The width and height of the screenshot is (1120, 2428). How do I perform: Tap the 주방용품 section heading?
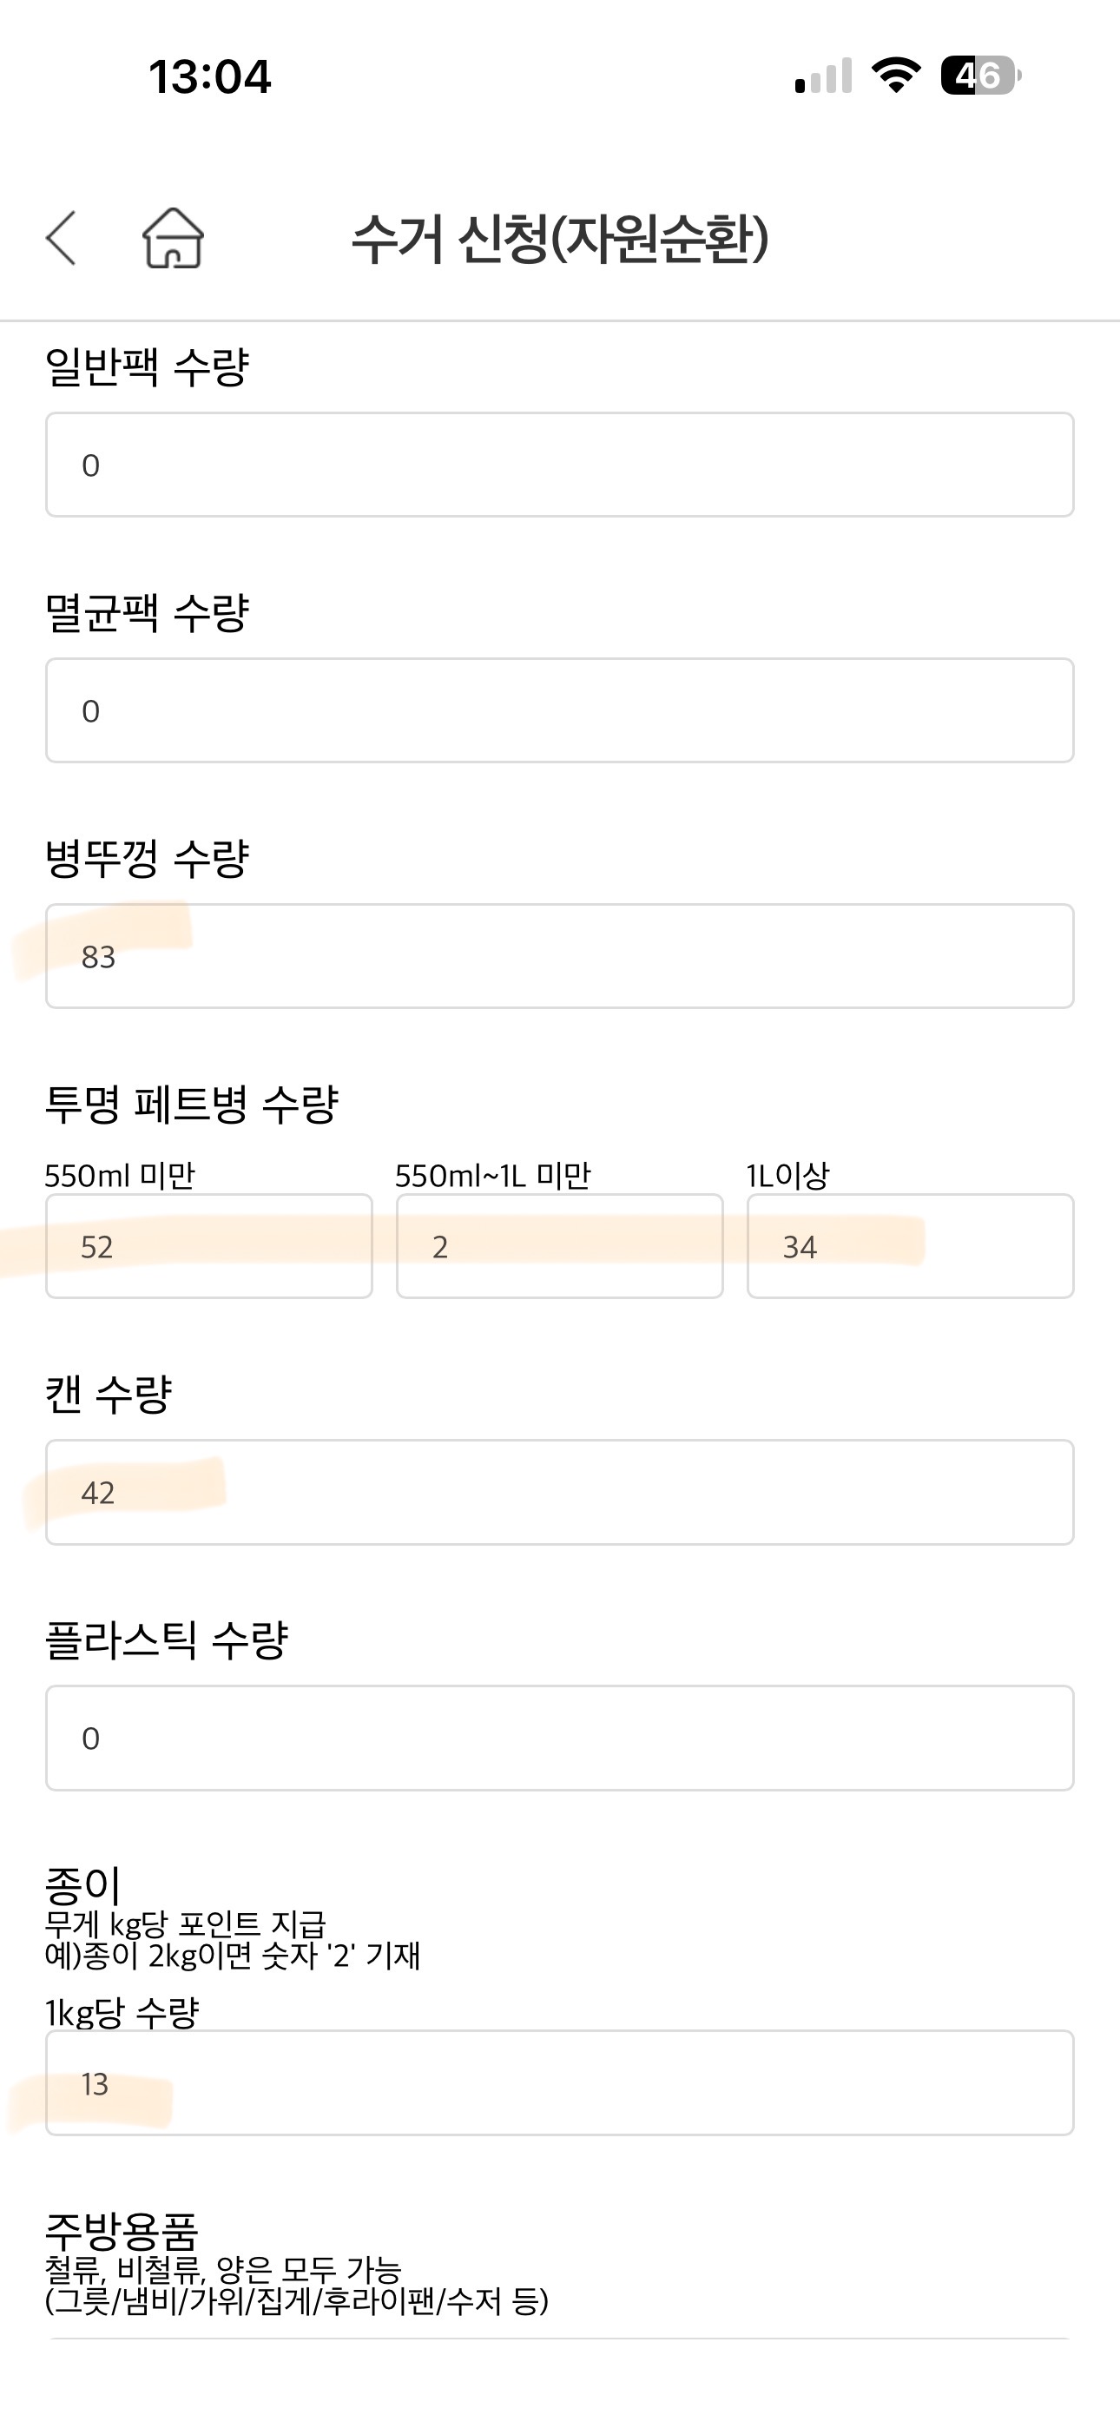[x=122, y=2230]
